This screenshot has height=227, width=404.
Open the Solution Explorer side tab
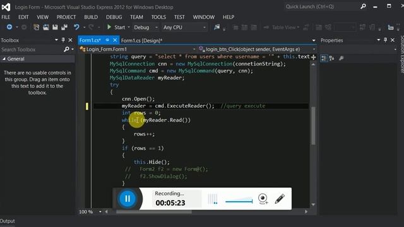click(401, 54)
